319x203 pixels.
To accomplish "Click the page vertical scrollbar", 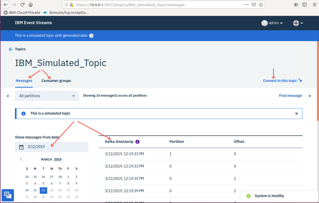I will pos(318,81).
